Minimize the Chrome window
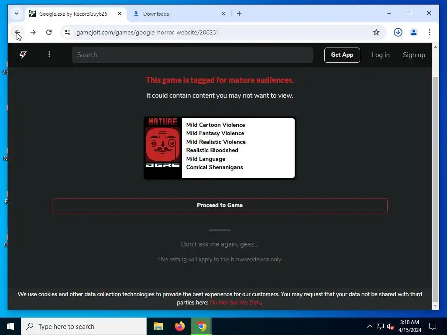Image resolution: width=447 pixels, height=335 pixels. (x=389, y=13)
